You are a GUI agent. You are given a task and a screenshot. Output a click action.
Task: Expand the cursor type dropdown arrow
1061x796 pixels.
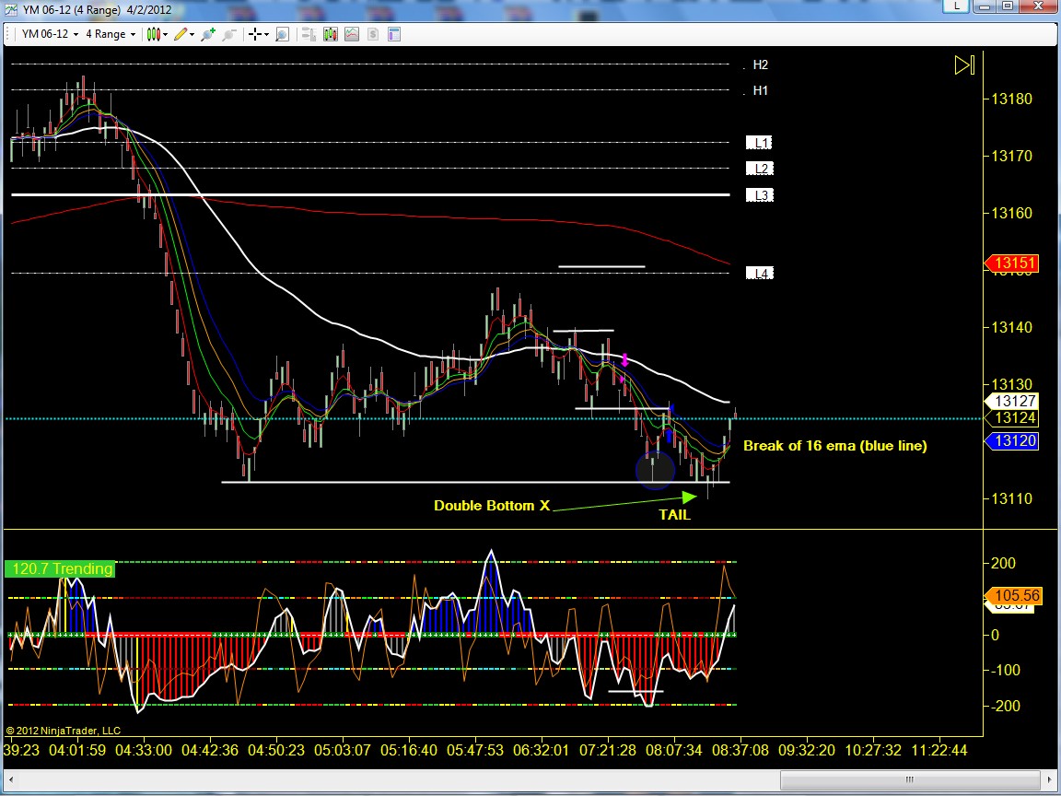266,34
